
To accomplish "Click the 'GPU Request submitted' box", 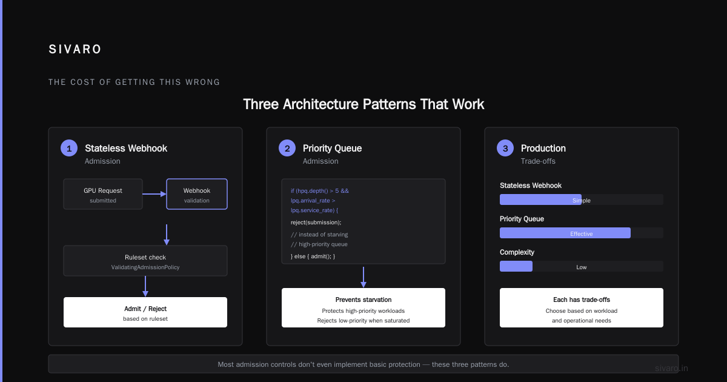I will 103,194.
